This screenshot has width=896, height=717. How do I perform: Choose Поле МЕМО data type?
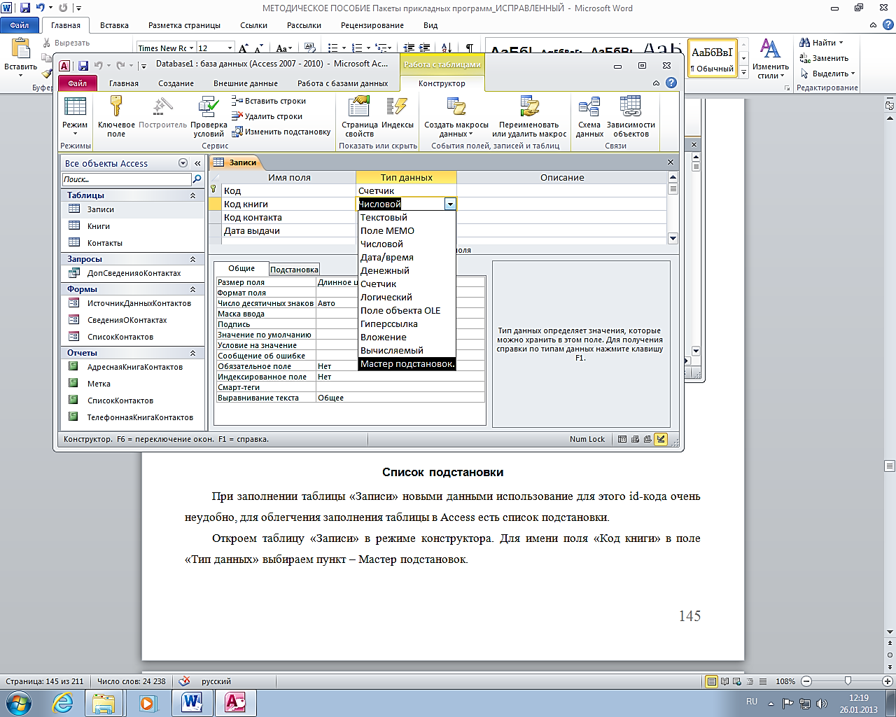click(407, 231)
